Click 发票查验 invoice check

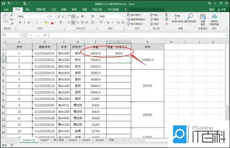point(203,20)
